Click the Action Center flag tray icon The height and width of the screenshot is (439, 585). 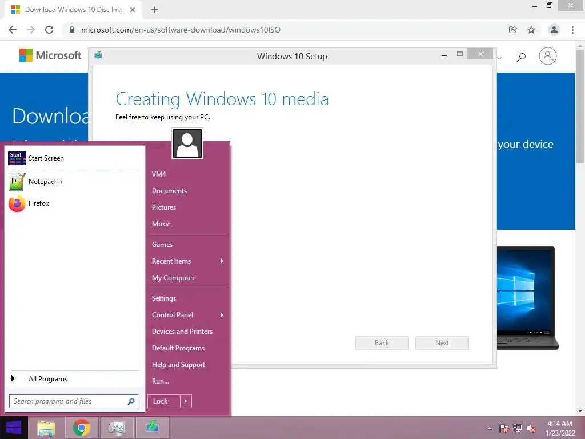(504, 428)
